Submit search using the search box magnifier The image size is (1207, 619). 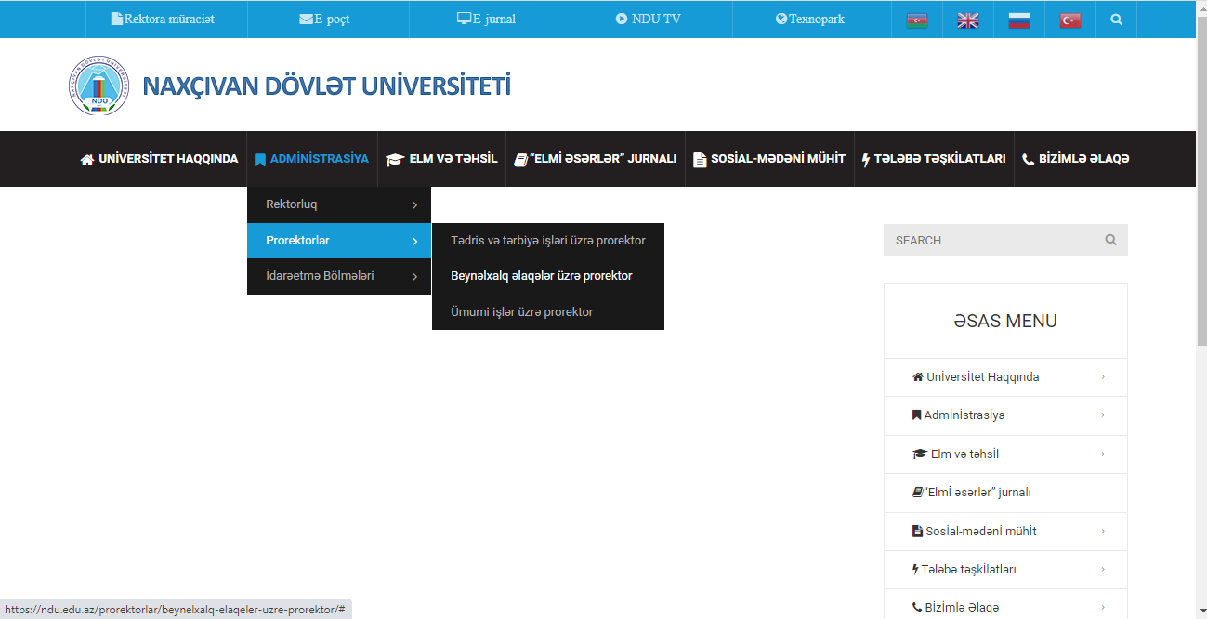tap(1110, 240)
